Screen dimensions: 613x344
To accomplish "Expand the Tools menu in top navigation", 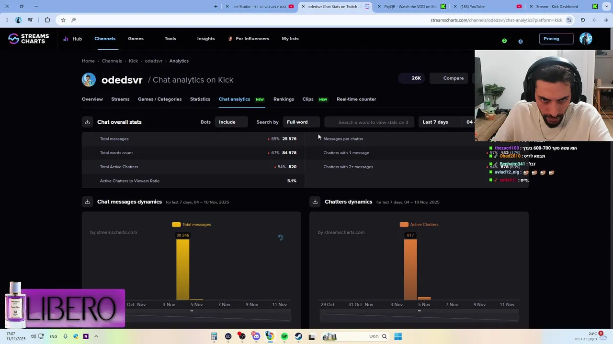I will [170, 39].
